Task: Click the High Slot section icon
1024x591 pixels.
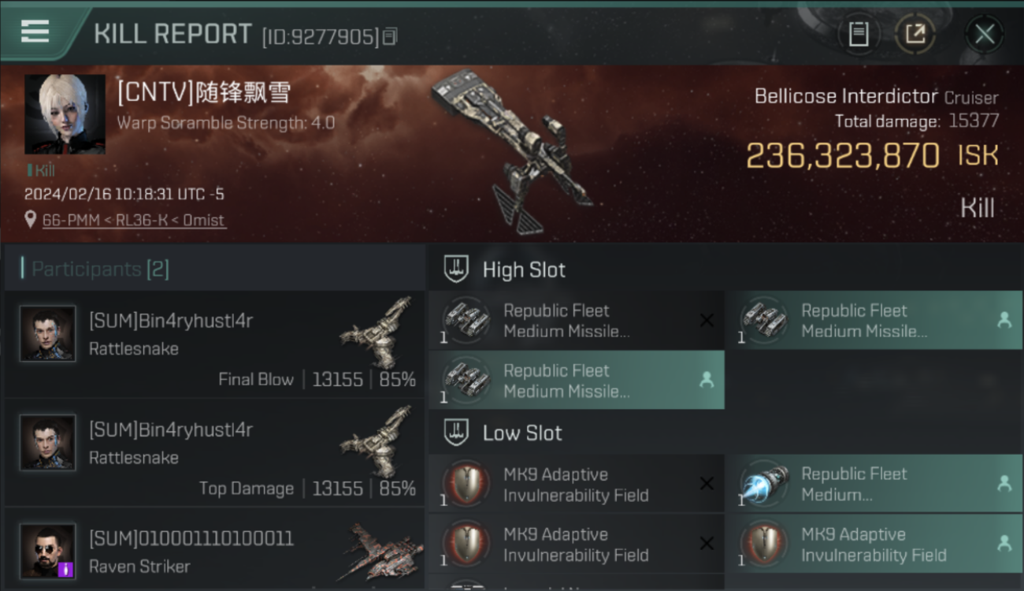Action: (x=457, y=269)
